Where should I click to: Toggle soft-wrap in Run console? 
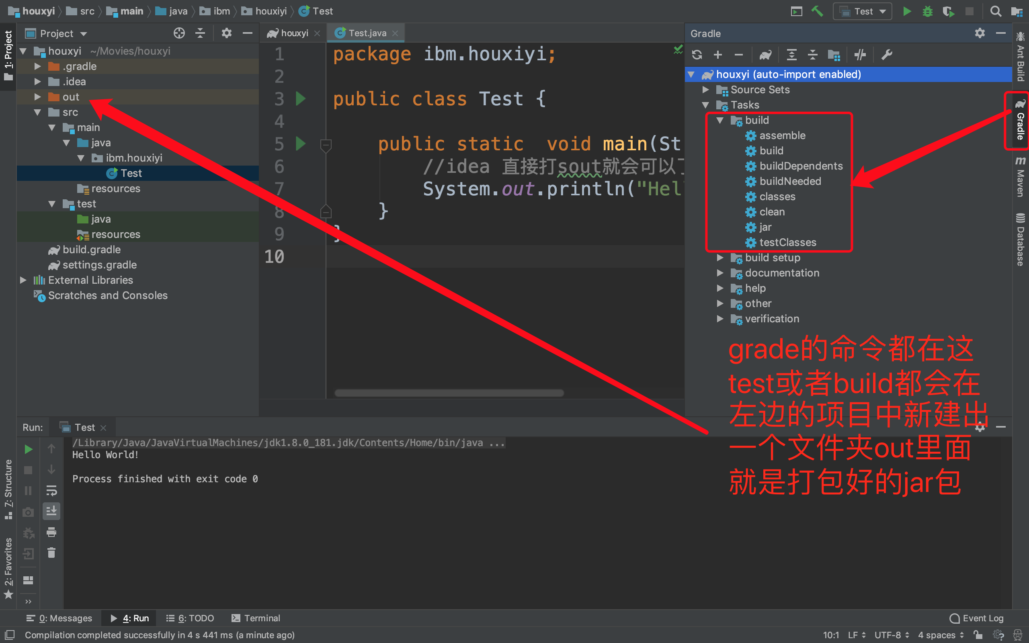pyautogui.click(x=51, y=490)
